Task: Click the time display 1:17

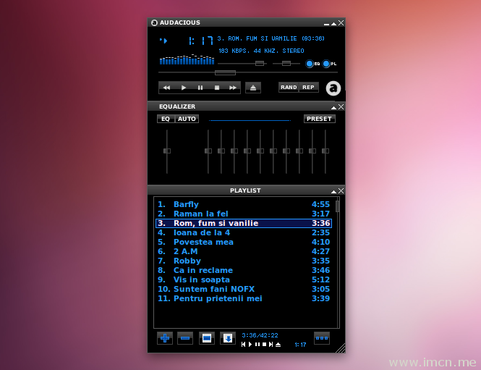Action: point(200,41)
